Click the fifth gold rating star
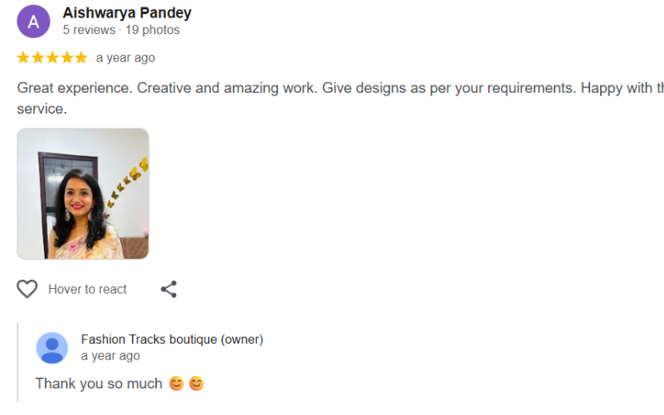 pyautogui.click(x=80, y=58)
